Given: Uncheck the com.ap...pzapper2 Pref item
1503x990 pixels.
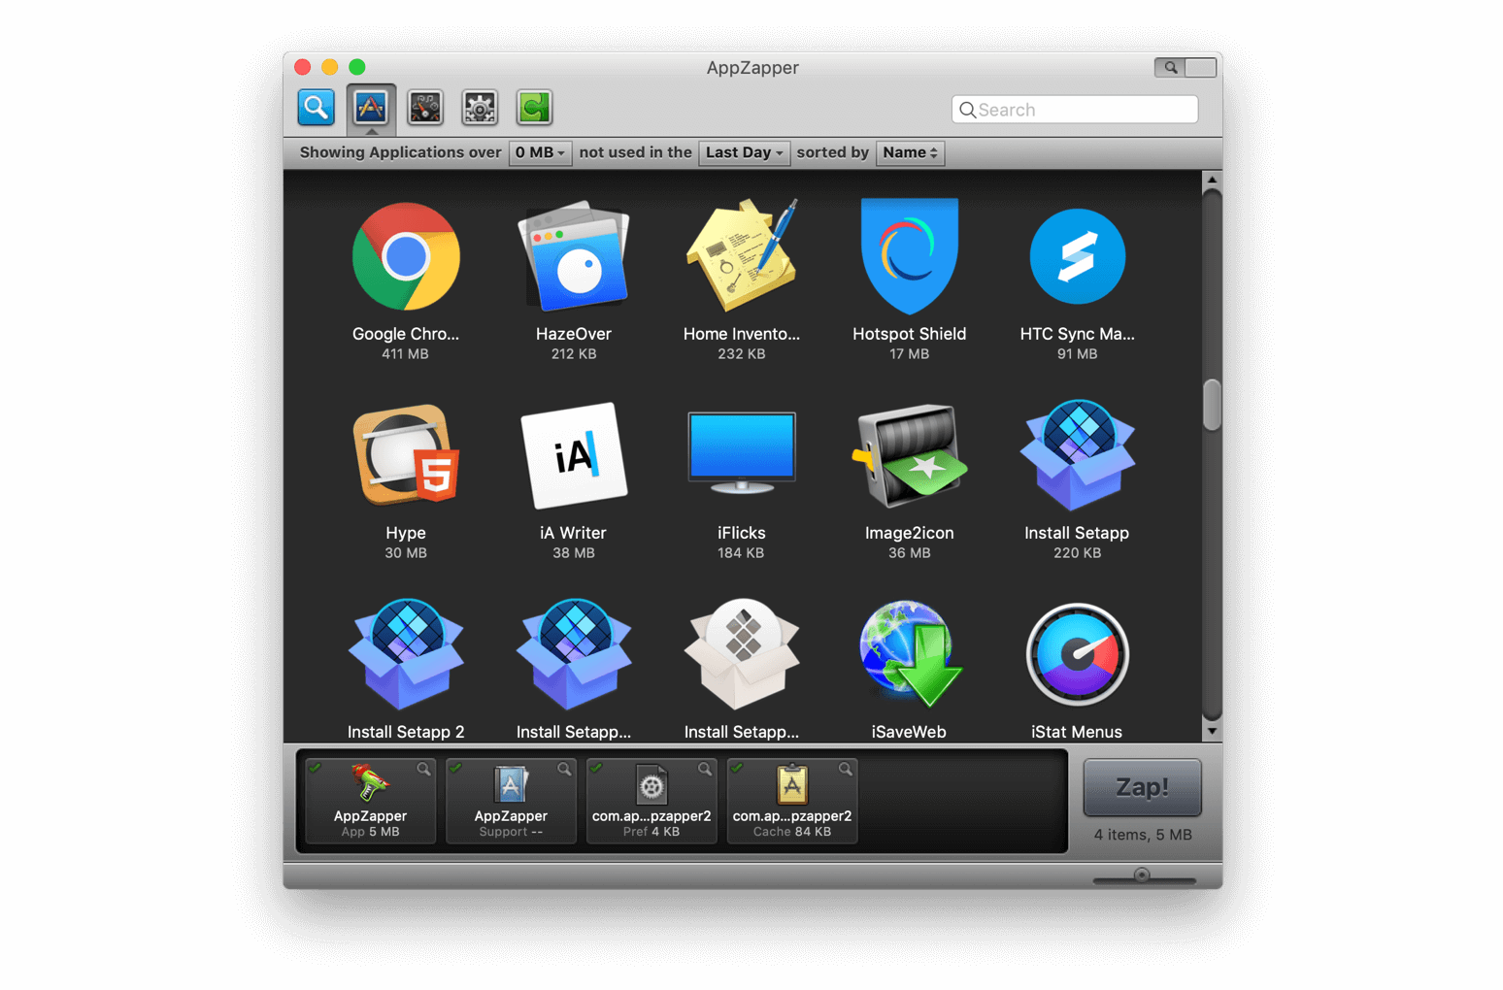Looking at the screenshot, I should tap(597, 768).
